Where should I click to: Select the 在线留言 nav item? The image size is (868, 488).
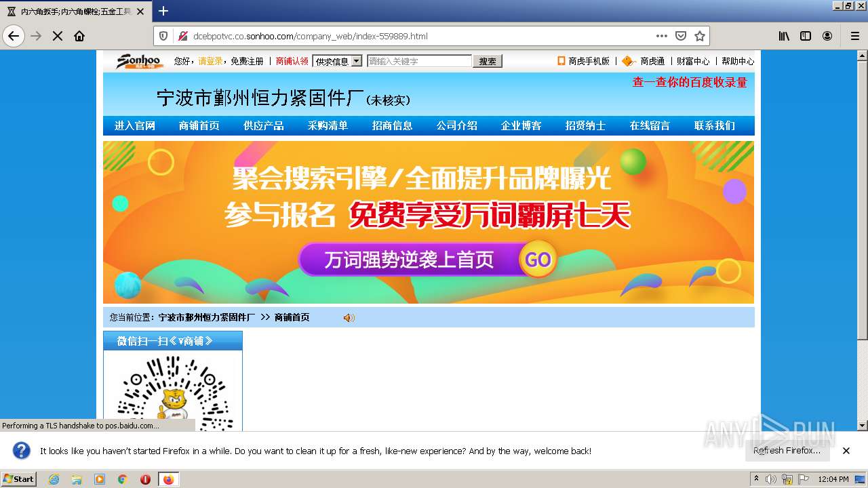pyautogui.click(x=650, y=125)
